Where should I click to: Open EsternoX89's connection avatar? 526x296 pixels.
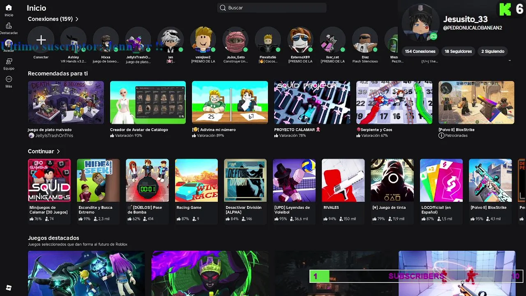(300, 40)
